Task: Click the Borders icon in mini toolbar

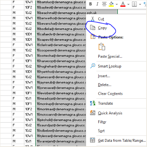Action: point(134,4)
